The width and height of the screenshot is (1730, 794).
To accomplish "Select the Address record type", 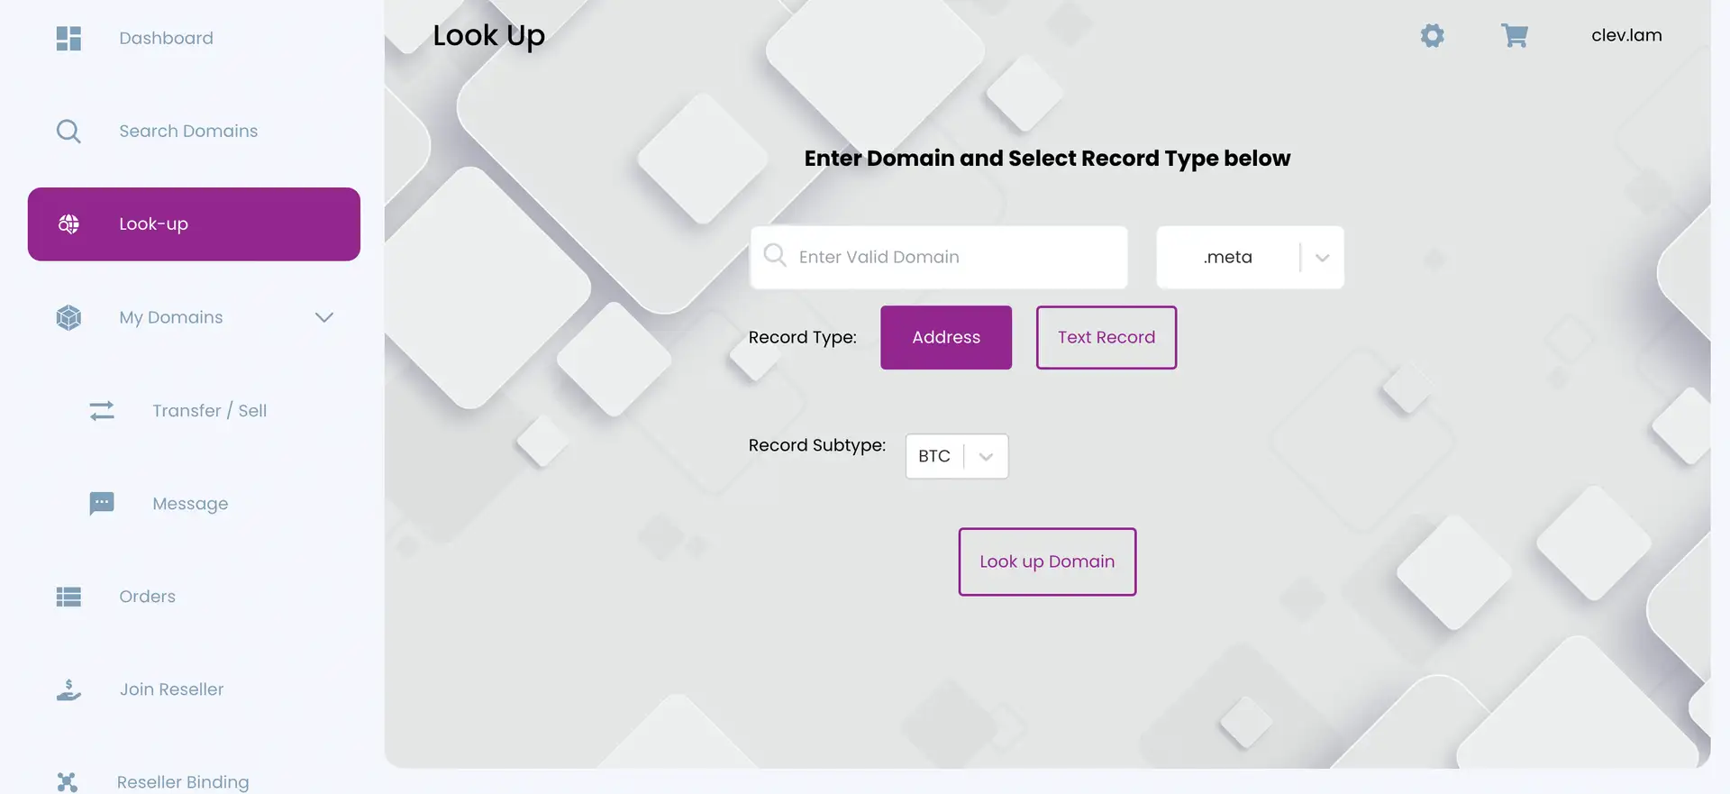I will (945, 337).
